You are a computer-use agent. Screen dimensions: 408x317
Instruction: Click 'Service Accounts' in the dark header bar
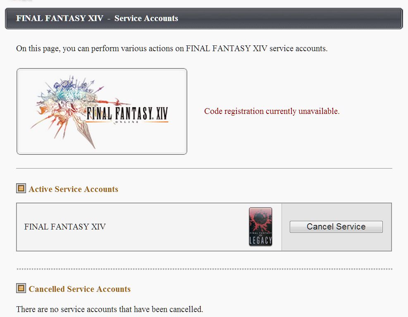(146, 18)
